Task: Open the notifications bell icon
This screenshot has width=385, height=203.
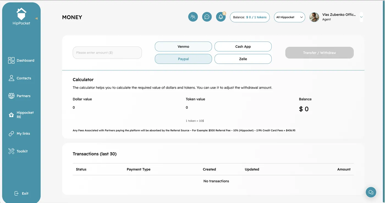Action: point(221,17)
